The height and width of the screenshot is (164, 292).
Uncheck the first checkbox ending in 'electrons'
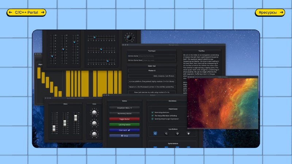point(153,112)
